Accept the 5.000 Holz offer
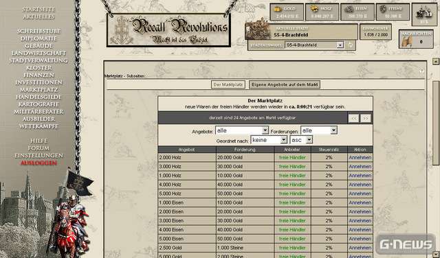 point(360,193)
